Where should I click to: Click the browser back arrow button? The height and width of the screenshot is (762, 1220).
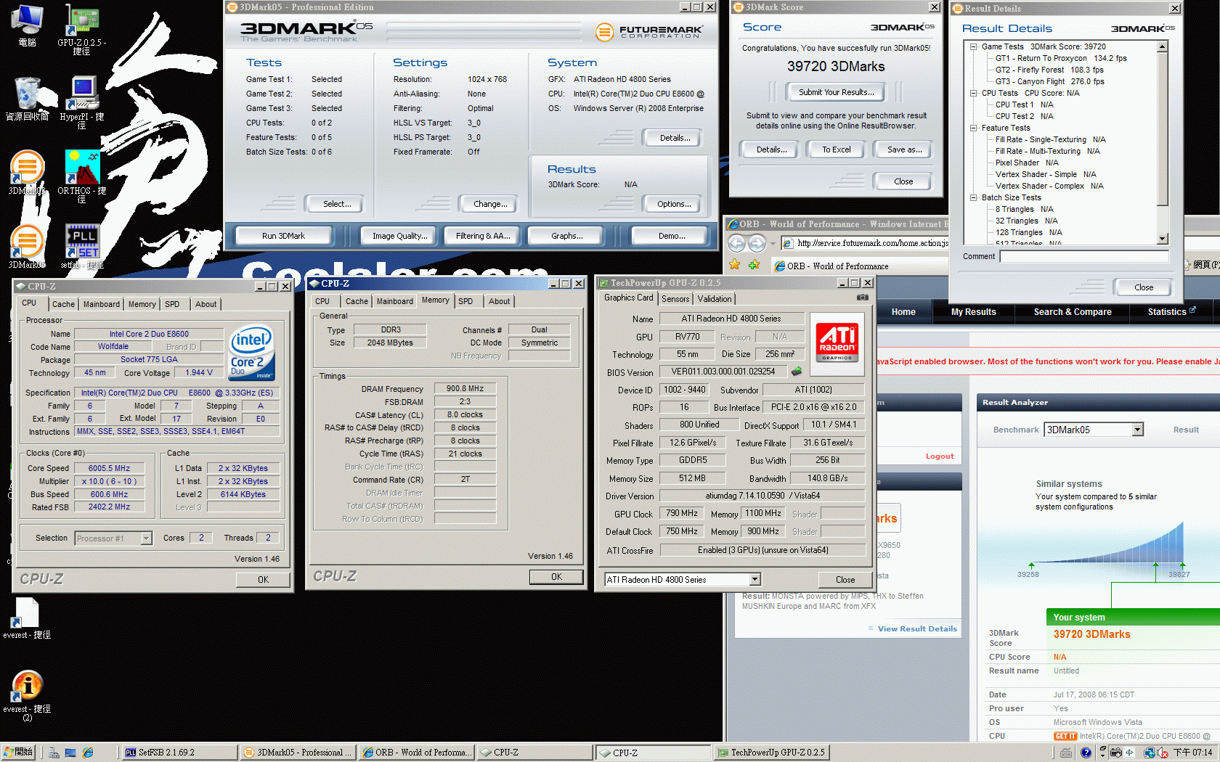pyautogui.click(x=736, y=243)
